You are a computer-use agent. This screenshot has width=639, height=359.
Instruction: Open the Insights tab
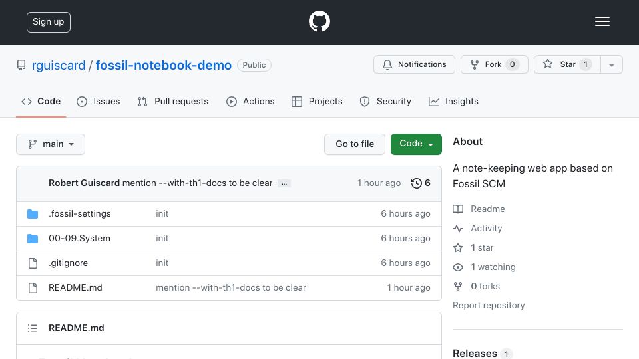point(453,101)
